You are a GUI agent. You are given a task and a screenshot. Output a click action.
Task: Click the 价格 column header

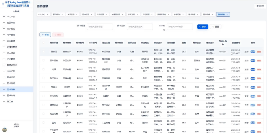[x=184, y=43]
